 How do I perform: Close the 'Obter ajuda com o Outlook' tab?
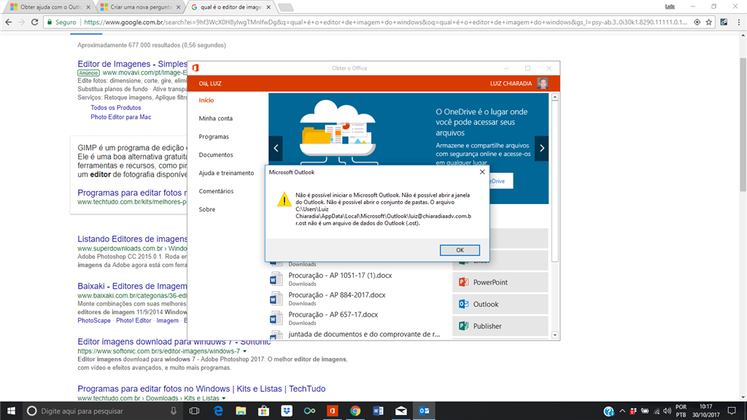[88, 7]
